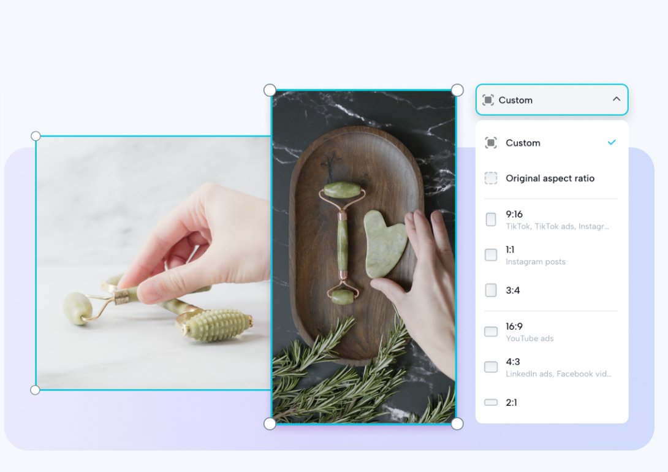Screen dimensions: 668x472
Task: Select Custom option in the list
Action: 552,143
